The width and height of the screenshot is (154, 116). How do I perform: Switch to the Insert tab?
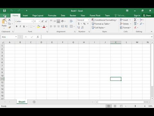pyautogui.click(x=25, y=15)
